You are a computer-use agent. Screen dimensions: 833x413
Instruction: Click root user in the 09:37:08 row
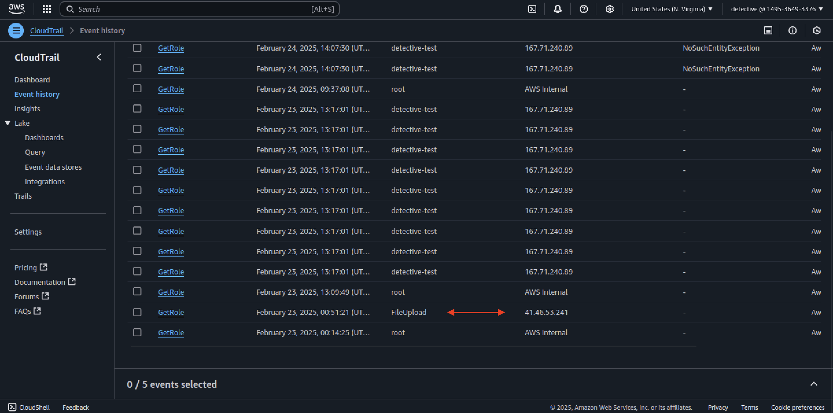398,89
